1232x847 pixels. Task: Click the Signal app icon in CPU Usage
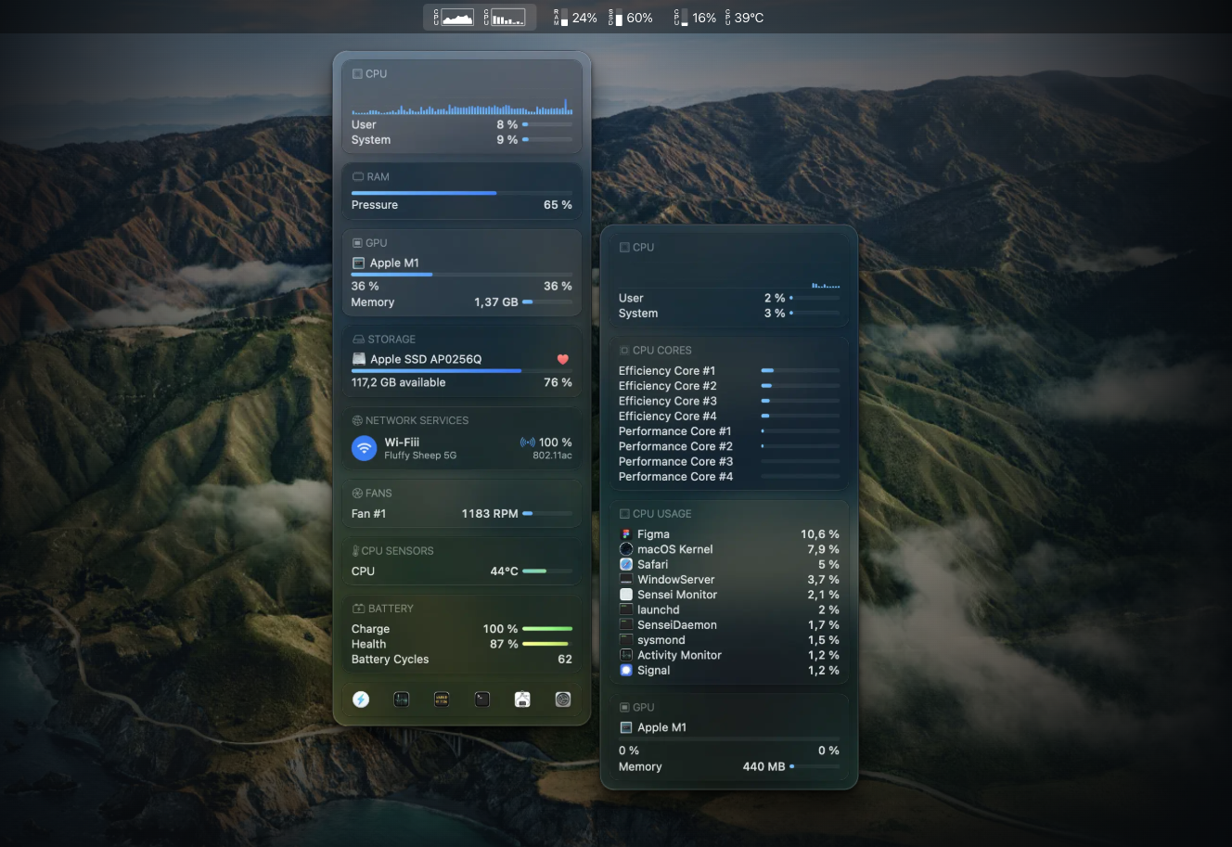point(626,670)
